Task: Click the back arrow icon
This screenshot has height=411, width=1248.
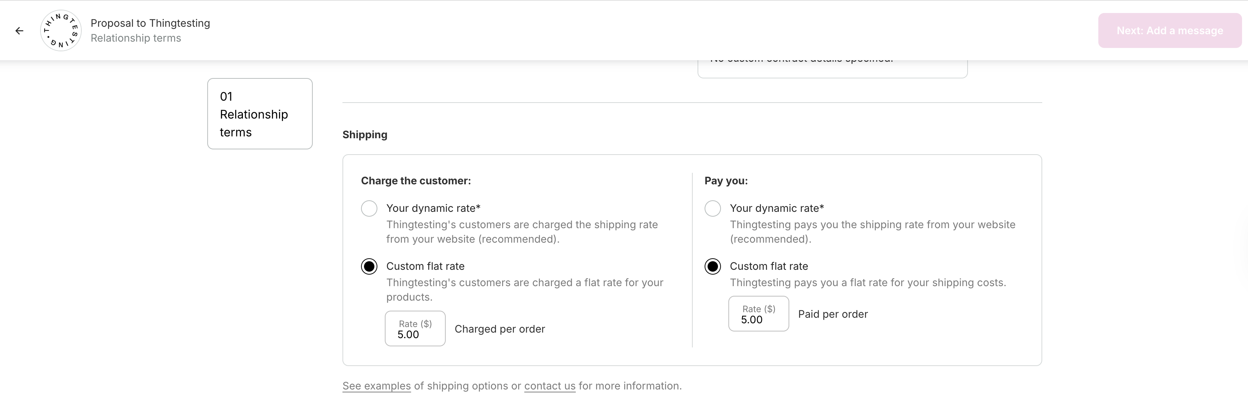Action: click(19, 30)
